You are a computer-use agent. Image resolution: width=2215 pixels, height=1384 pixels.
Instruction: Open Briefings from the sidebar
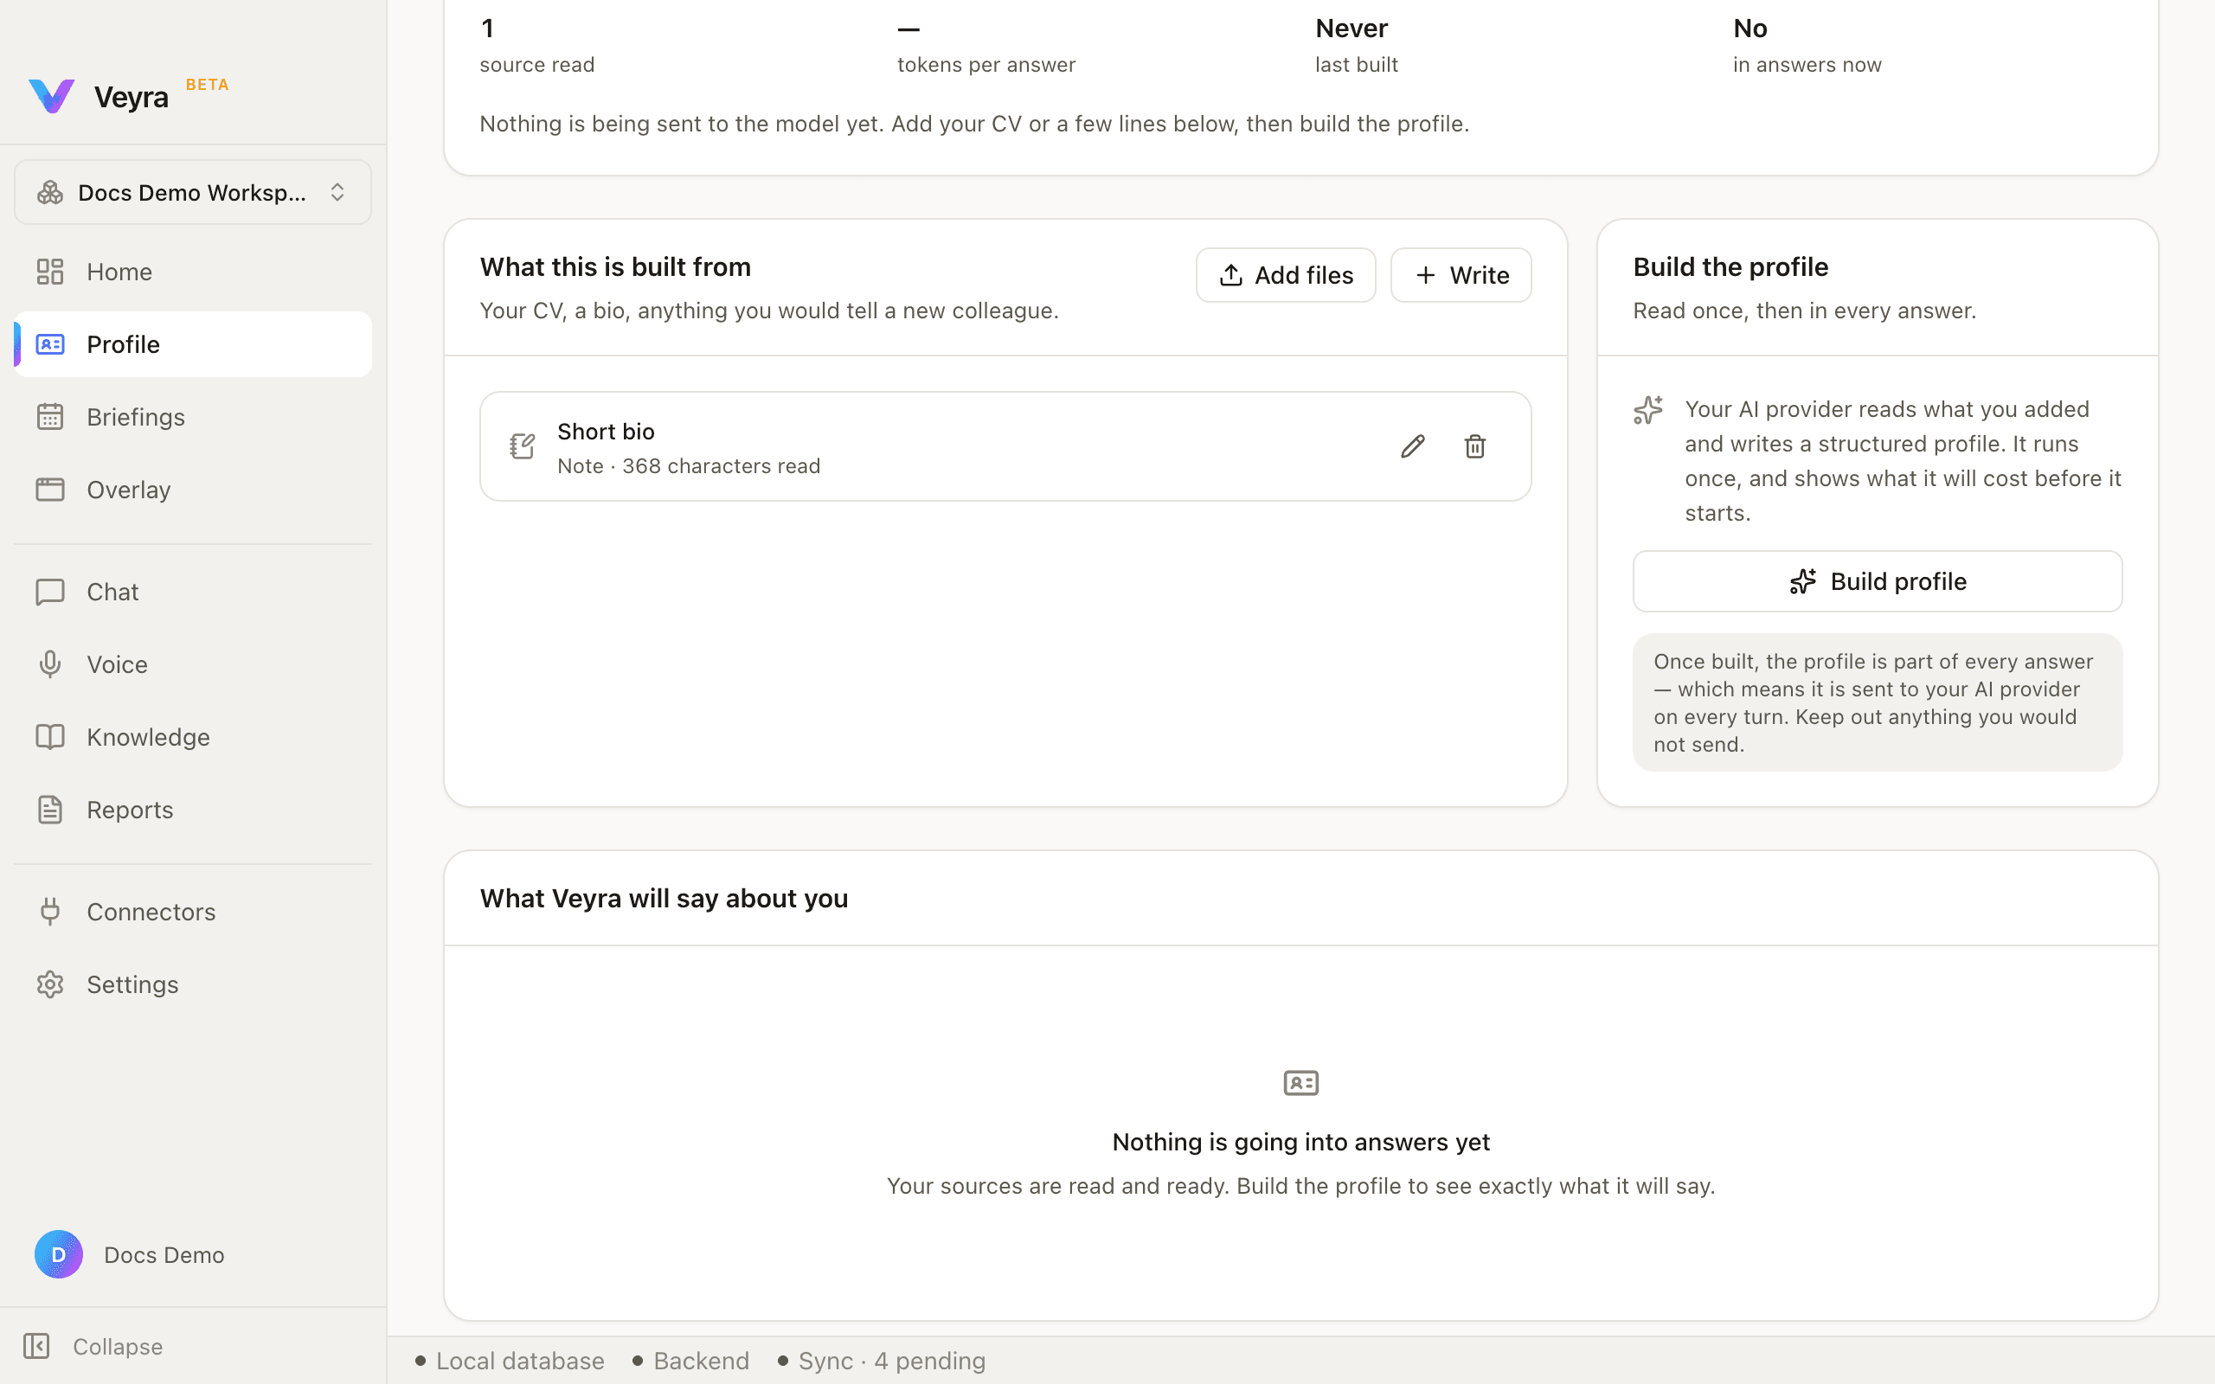[x=193, y=416]
